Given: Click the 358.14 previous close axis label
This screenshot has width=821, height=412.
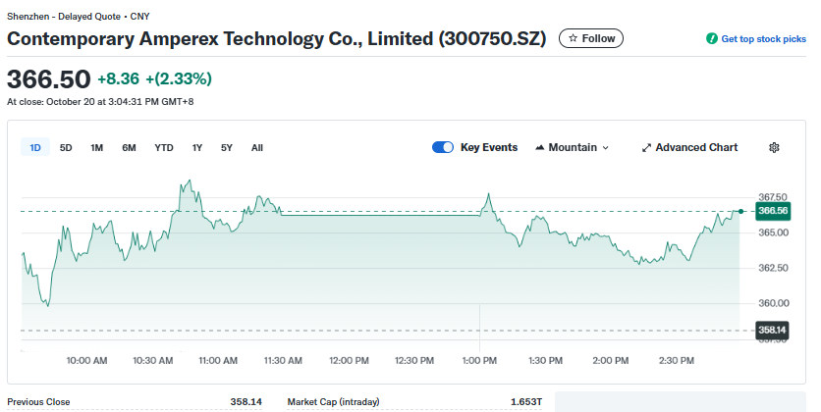Looking at the screenshot, I should pos(772,330).
